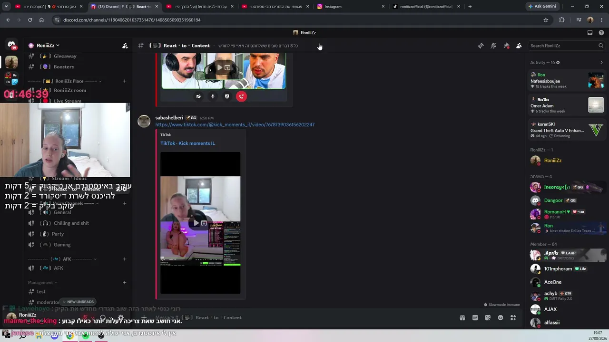Create channel in RoniiiZz Place category
The width and height of the screenshot is (609, 342).
[x=125, y=81]
